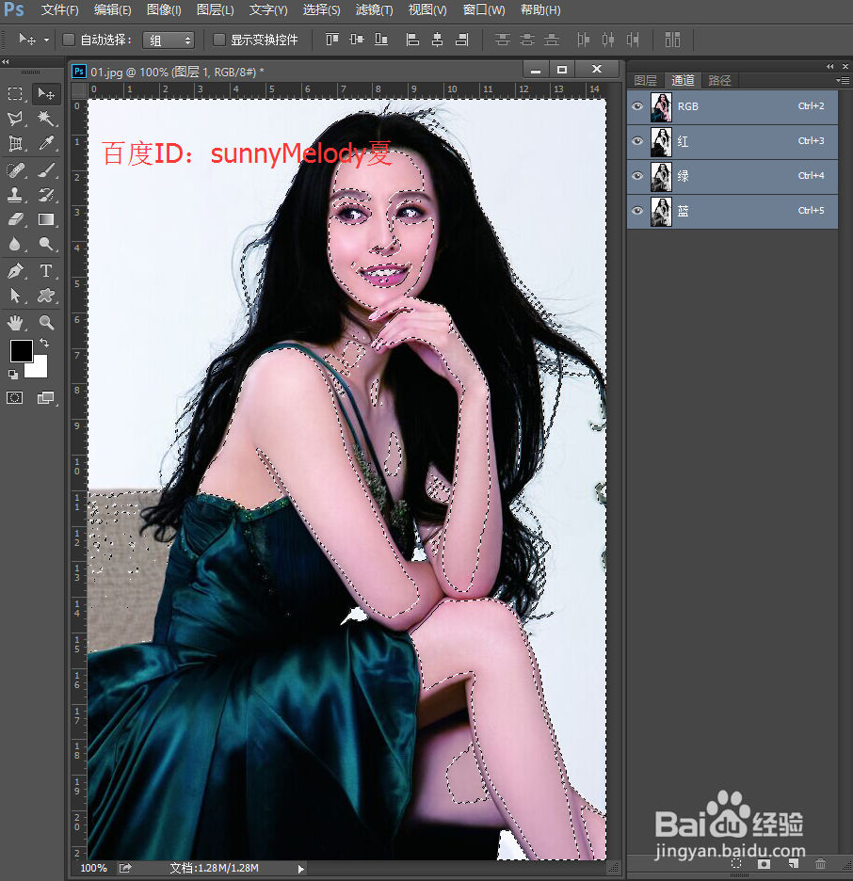853x881 pixels.
Task: Select the Clone Stamp tool
Action: click(x=15, y=195)
